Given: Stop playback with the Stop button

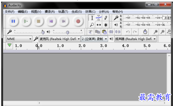Looking at the screenshot, I should [38, 21].
